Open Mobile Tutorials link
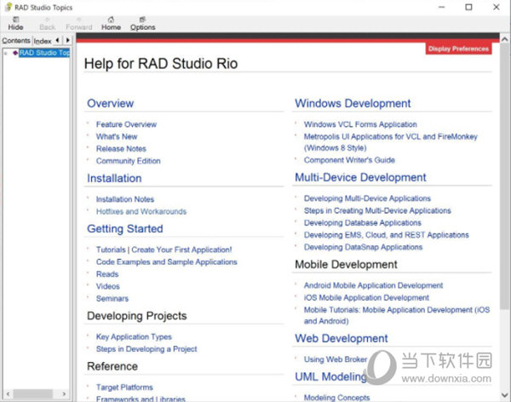 tap(397, 315)
